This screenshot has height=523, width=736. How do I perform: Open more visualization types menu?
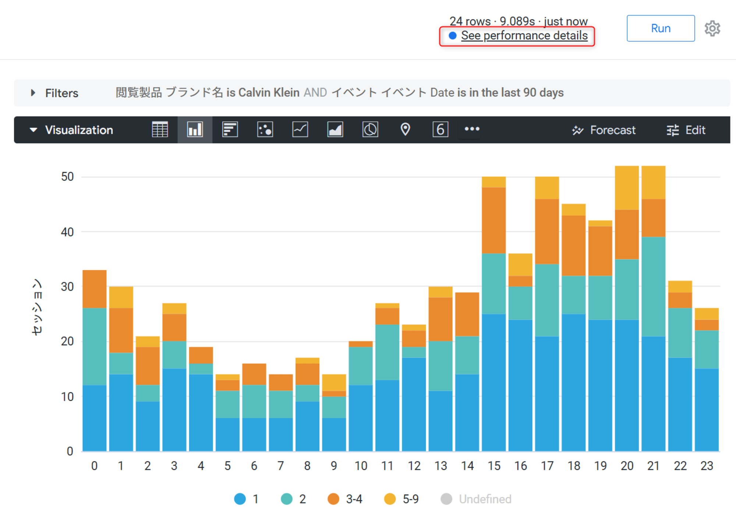click(472, 129)
